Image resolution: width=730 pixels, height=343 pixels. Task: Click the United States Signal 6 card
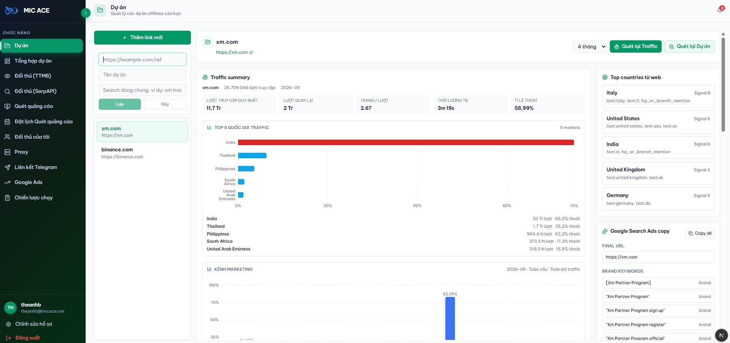click(x=658, y=122)
